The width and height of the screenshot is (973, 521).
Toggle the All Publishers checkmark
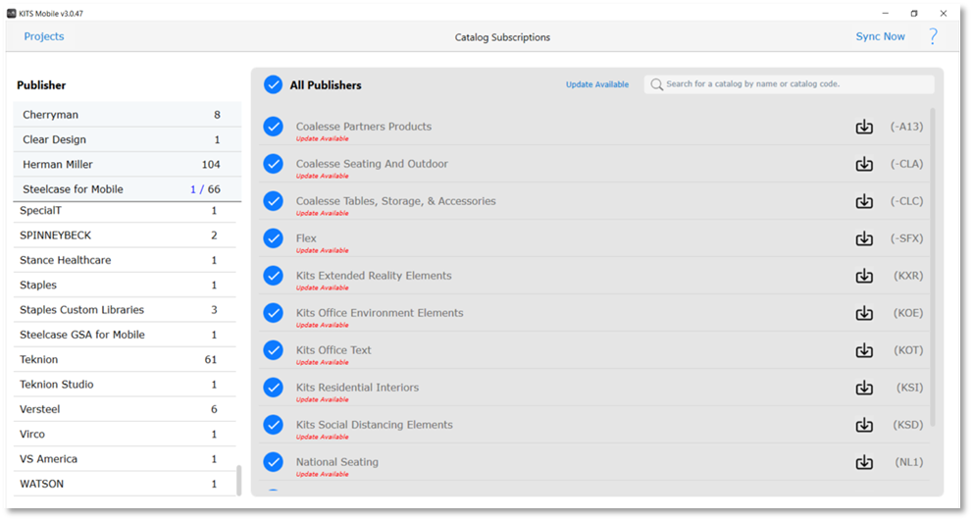(273, 84)
